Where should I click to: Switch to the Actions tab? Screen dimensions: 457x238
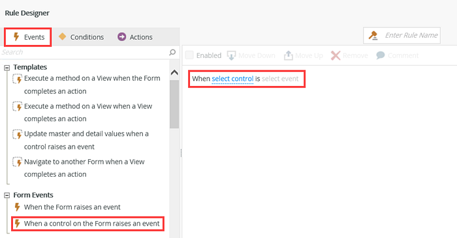(x=135, y=37)
